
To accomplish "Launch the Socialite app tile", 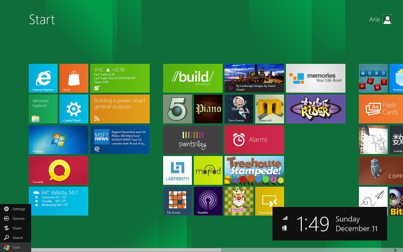I will pyautogui.click(x=59, y=170).
